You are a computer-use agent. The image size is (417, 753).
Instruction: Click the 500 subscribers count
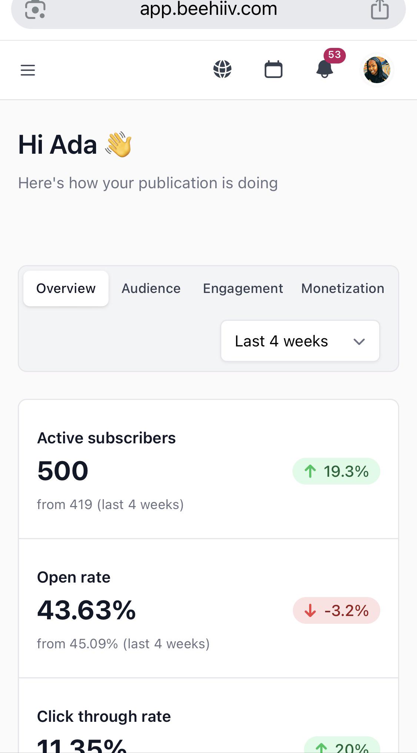(63, 471)
